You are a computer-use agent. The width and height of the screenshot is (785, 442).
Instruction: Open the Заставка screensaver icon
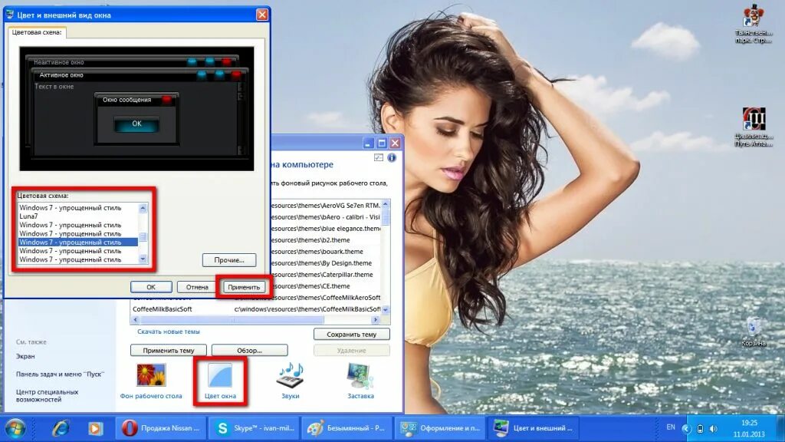point(360,381)
